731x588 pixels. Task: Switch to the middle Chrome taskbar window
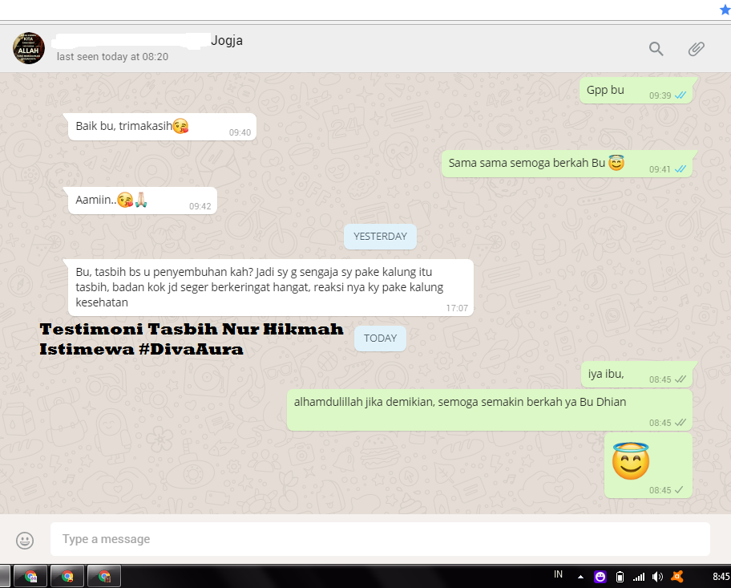(x=67, y=575)
